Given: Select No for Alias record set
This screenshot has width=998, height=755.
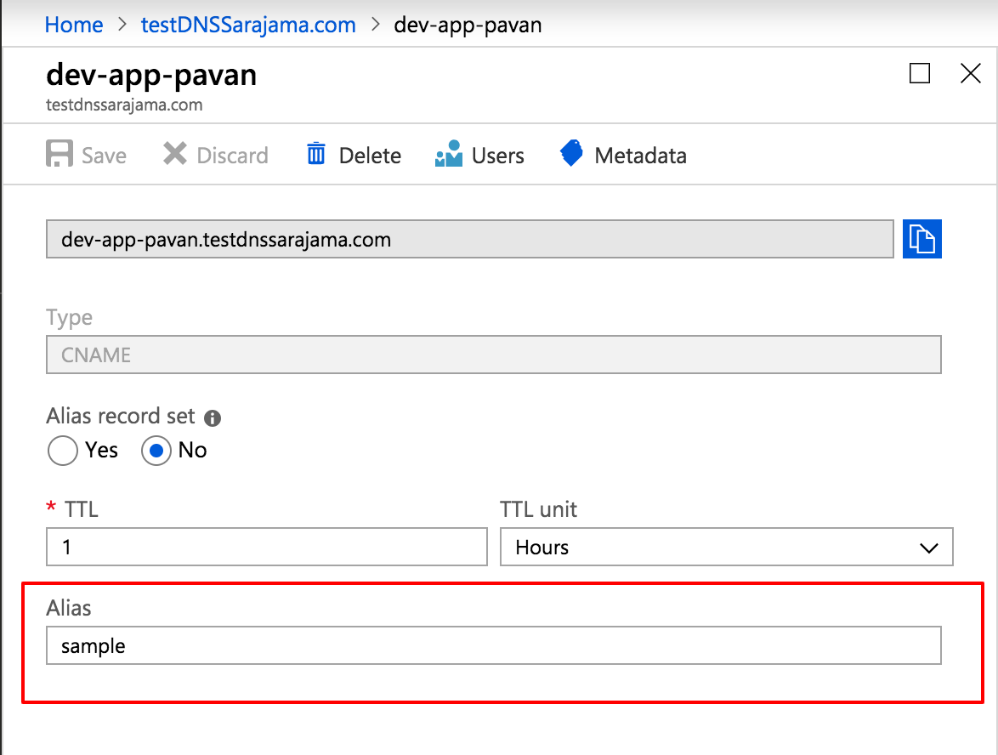Looking at the screenshot, I should pos(156,451).
